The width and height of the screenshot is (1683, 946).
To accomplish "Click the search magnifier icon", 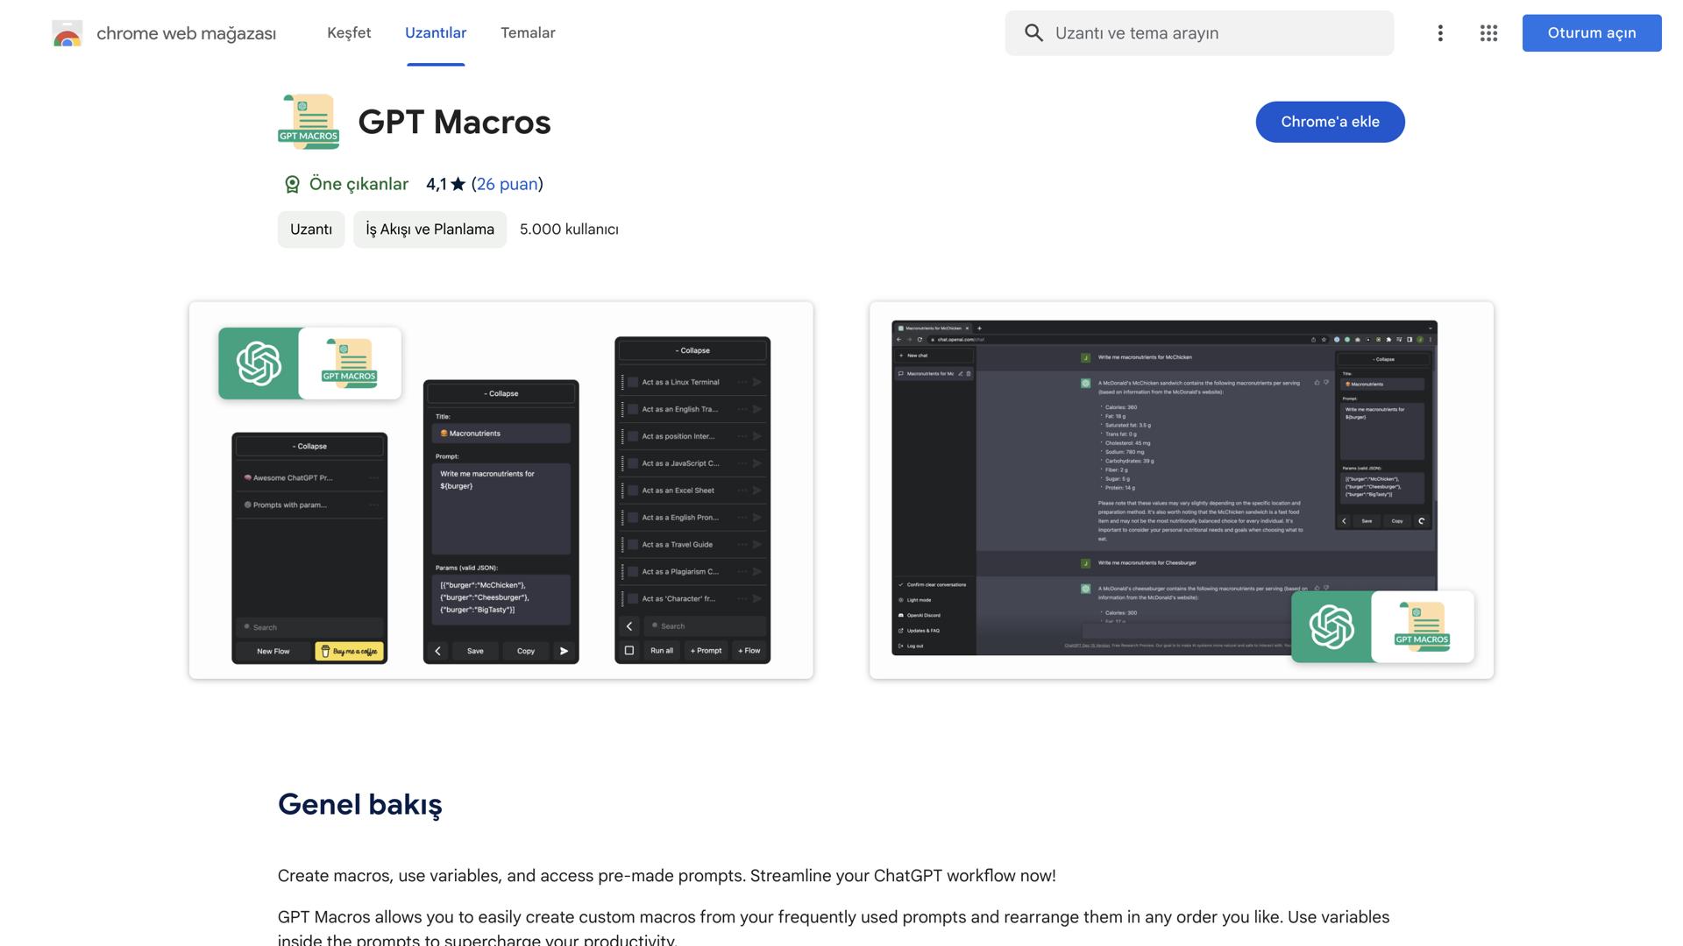I will 1033,33.
